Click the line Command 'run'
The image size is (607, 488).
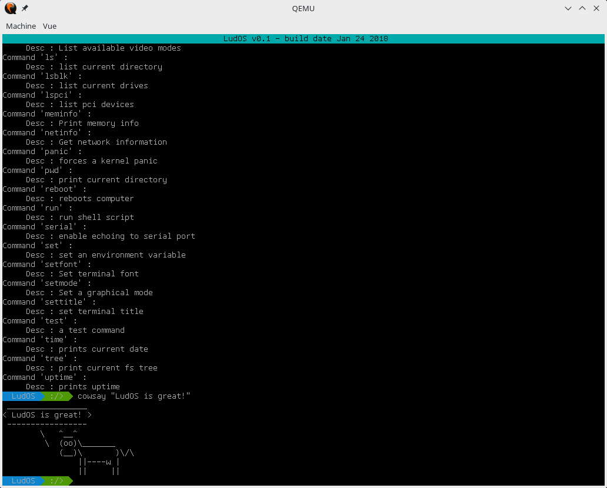[38, 208]
